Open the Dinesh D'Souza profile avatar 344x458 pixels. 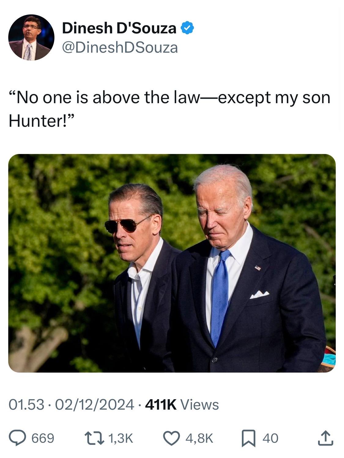(x=31, y=37)
